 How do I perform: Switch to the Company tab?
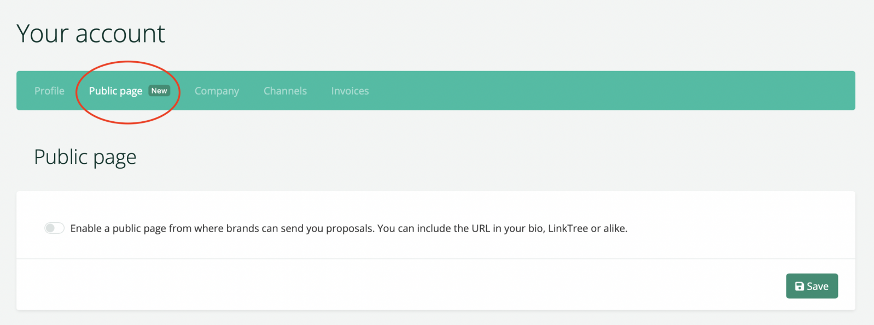(217, 91)
